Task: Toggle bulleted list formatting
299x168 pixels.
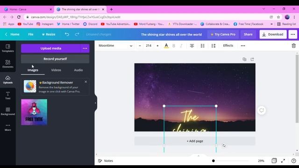Action: (x=202, y=46)
